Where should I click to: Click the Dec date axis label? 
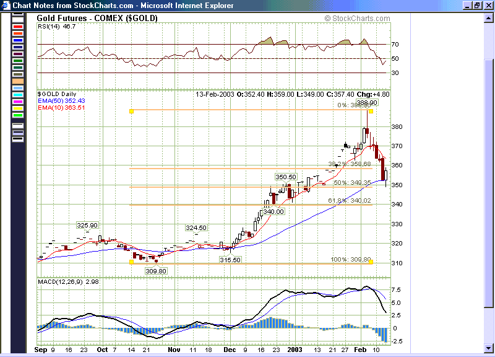click(230, 350)
